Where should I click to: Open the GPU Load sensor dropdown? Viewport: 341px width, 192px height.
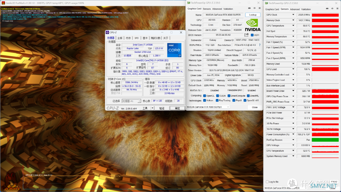(x=293, y=69)
